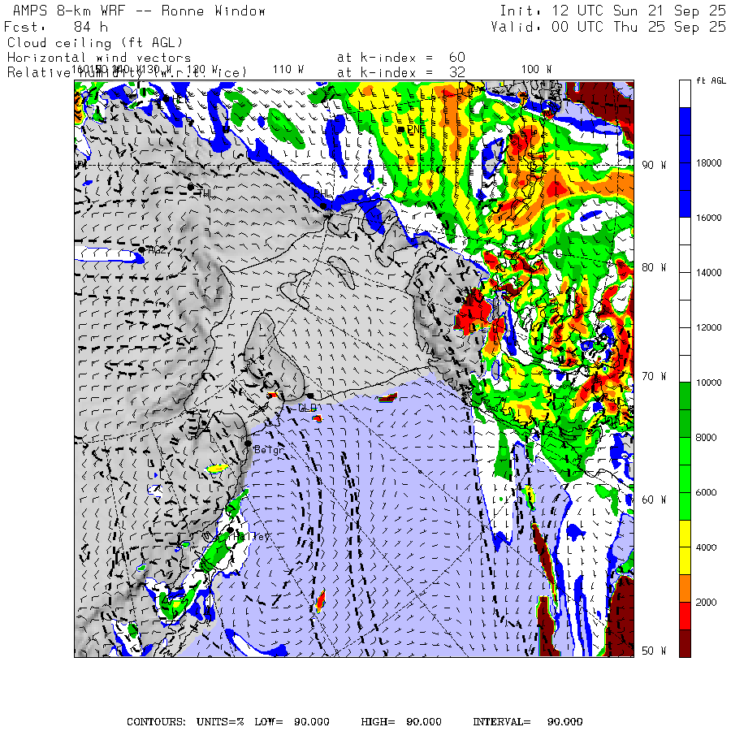This screenshot has height=731, width=731.
Task: Click the 'HIGH= 90.000' footer value
Action: click(x=401, y=722)
